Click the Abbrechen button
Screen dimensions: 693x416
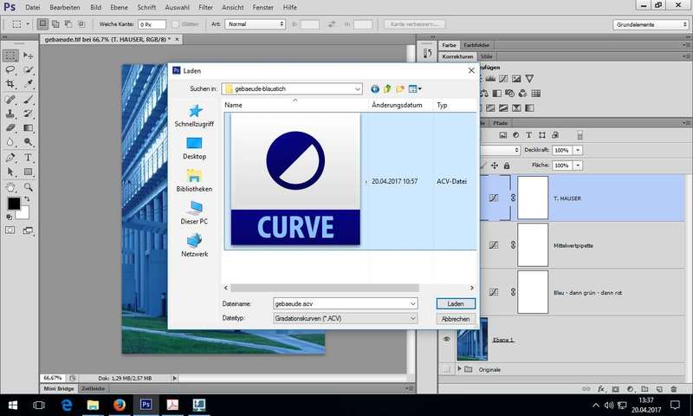(456, 319)
